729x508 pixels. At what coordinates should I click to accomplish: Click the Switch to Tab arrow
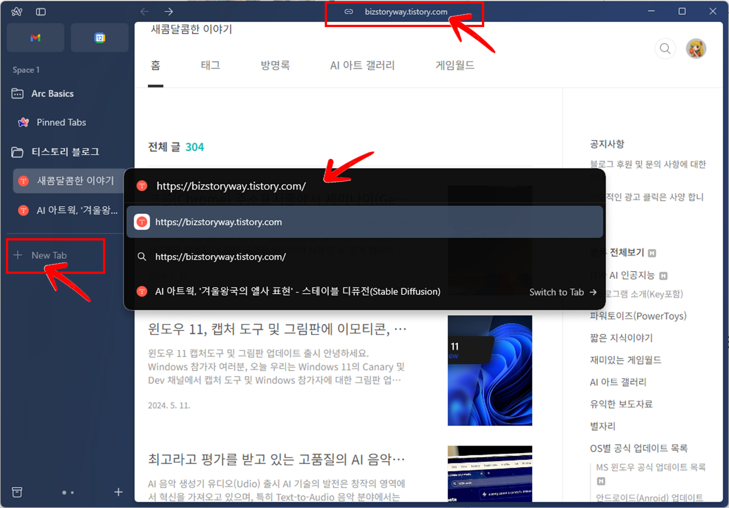[x=593, y=292]
